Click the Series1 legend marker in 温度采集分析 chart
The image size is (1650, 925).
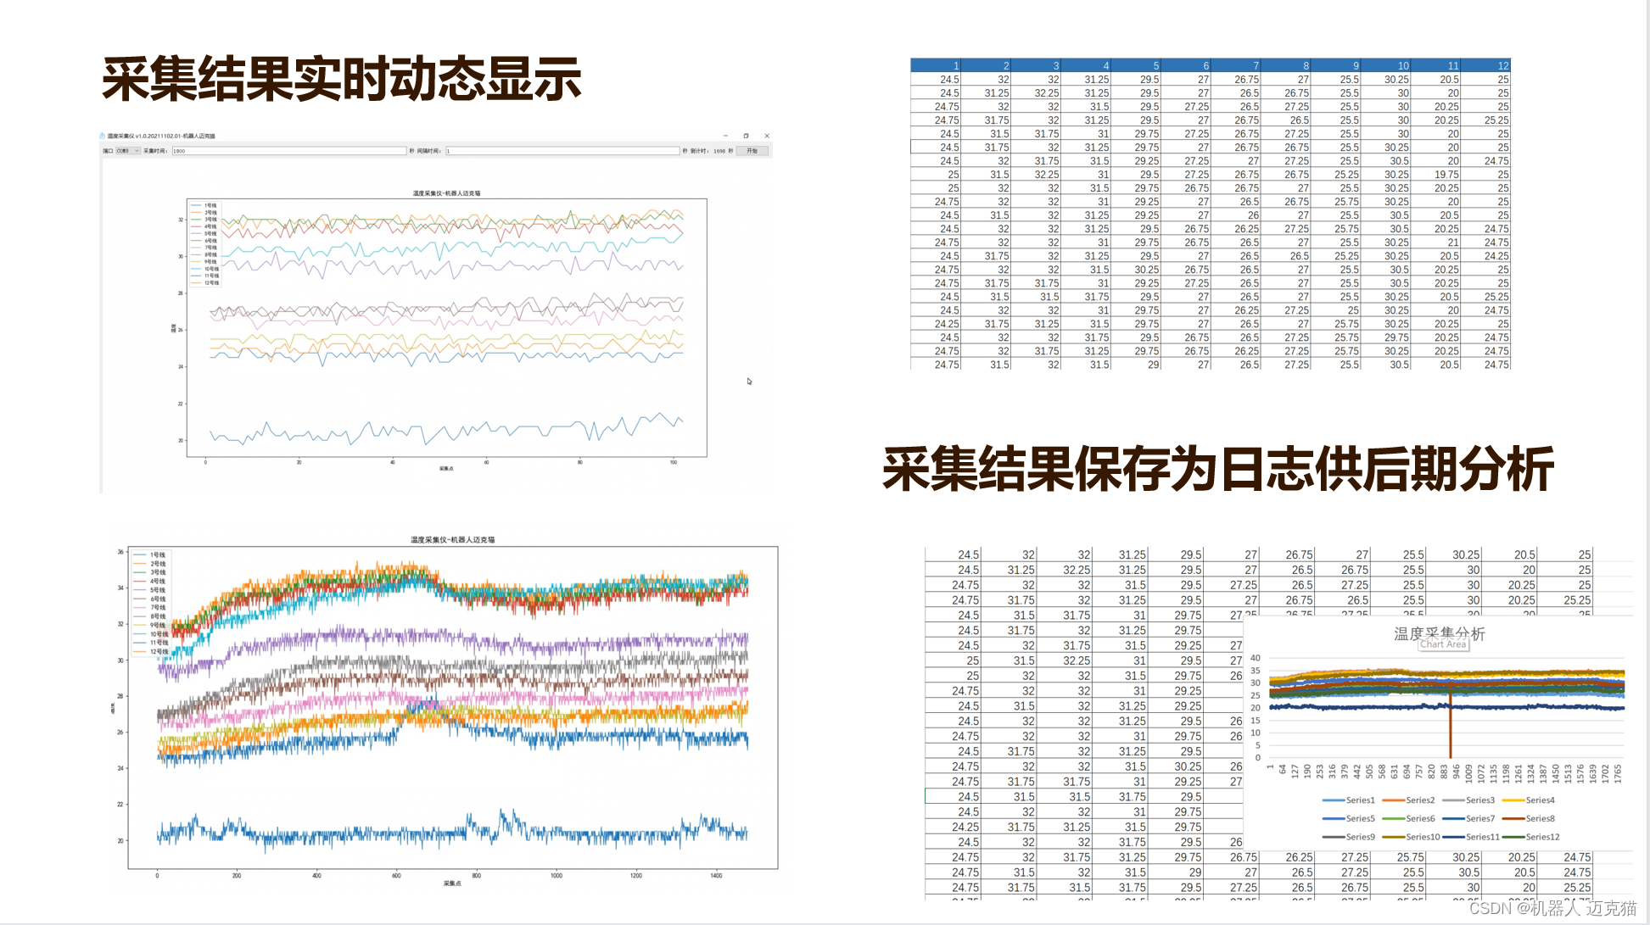click(1334, 800)
